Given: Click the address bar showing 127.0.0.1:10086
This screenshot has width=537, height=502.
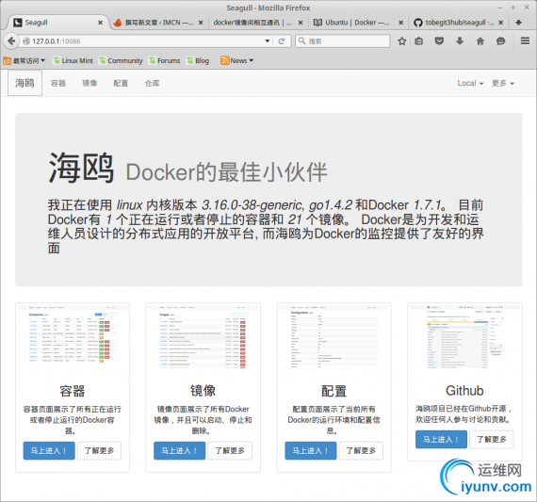Looking at the screenshot, I should 147,41.
